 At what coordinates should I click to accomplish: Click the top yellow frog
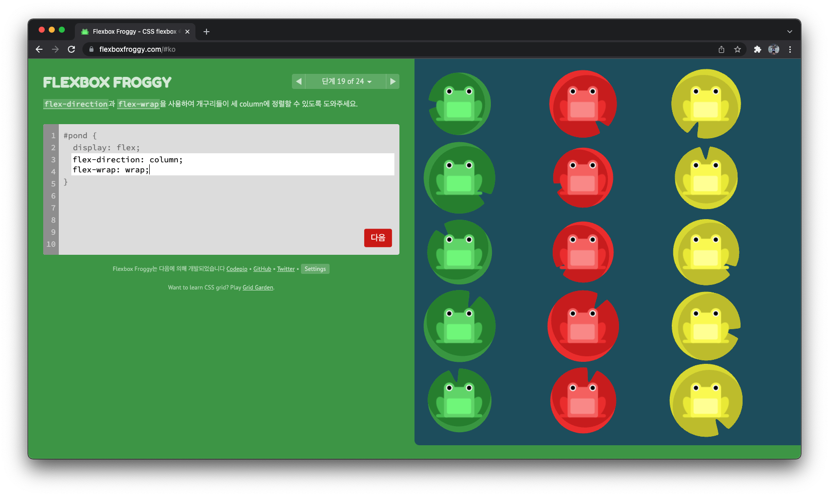click(706, 104)
